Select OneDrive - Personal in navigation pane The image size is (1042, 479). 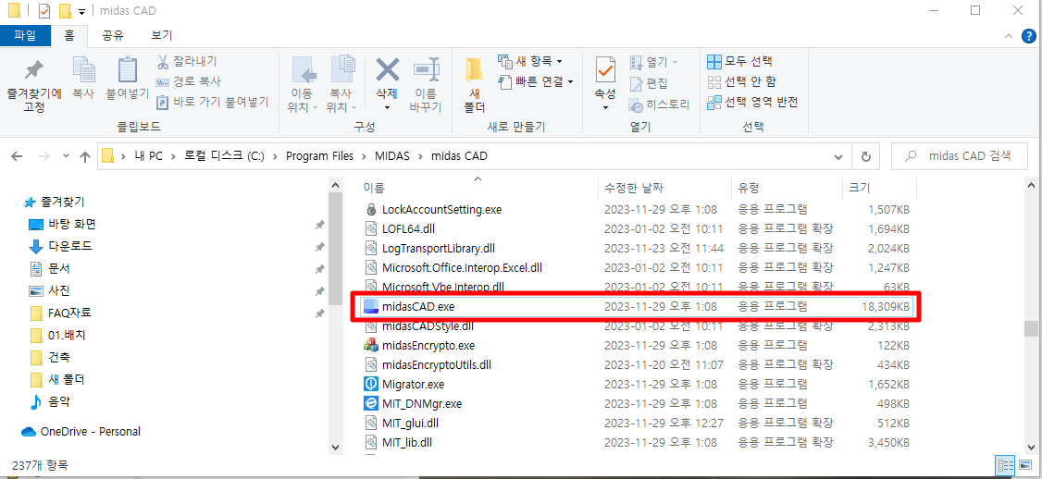[x=81, y=431]
